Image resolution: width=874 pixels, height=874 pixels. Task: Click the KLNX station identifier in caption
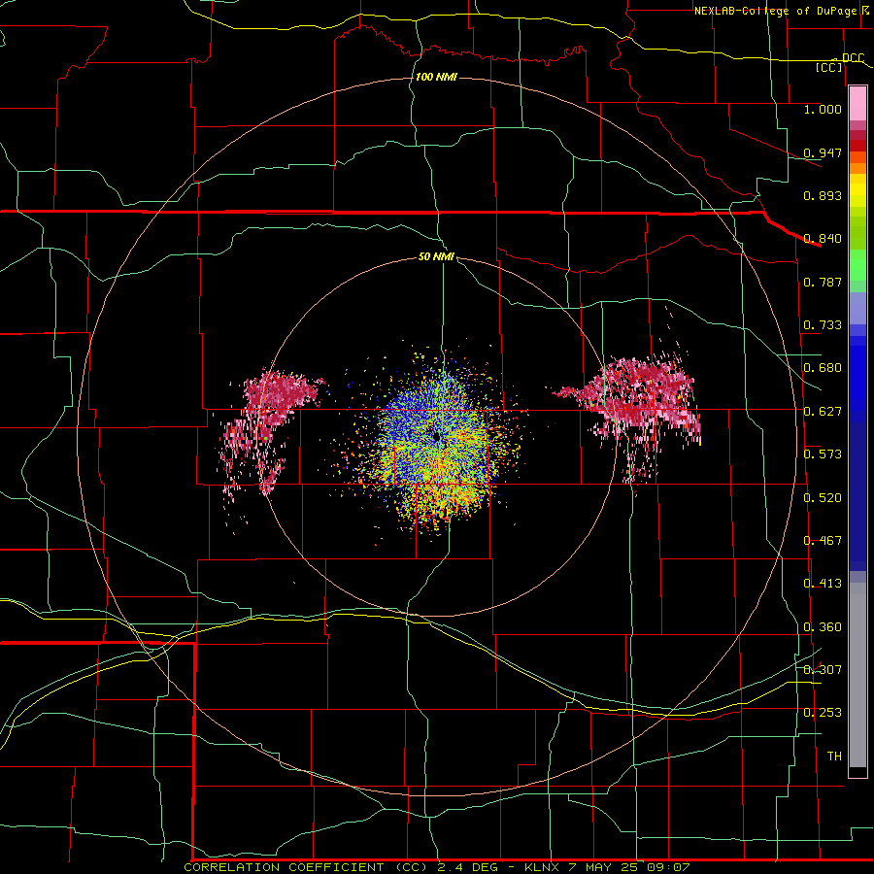[x=541, y=867]
